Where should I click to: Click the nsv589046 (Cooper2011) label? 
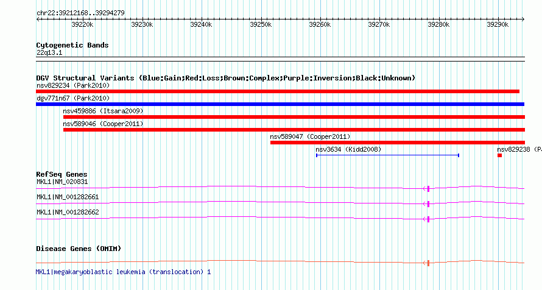pyautogui.click(x=103, y=124)
